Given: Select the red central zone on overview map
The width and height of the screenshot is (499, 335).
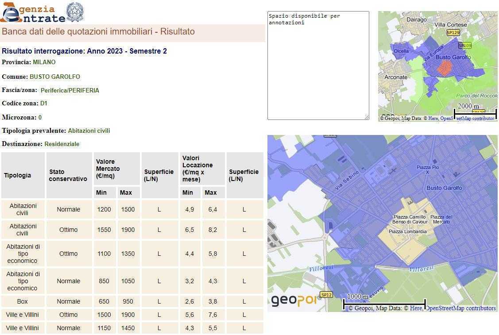Looking at the screenshot, I should pyautogui.click(x=444, y=68).
